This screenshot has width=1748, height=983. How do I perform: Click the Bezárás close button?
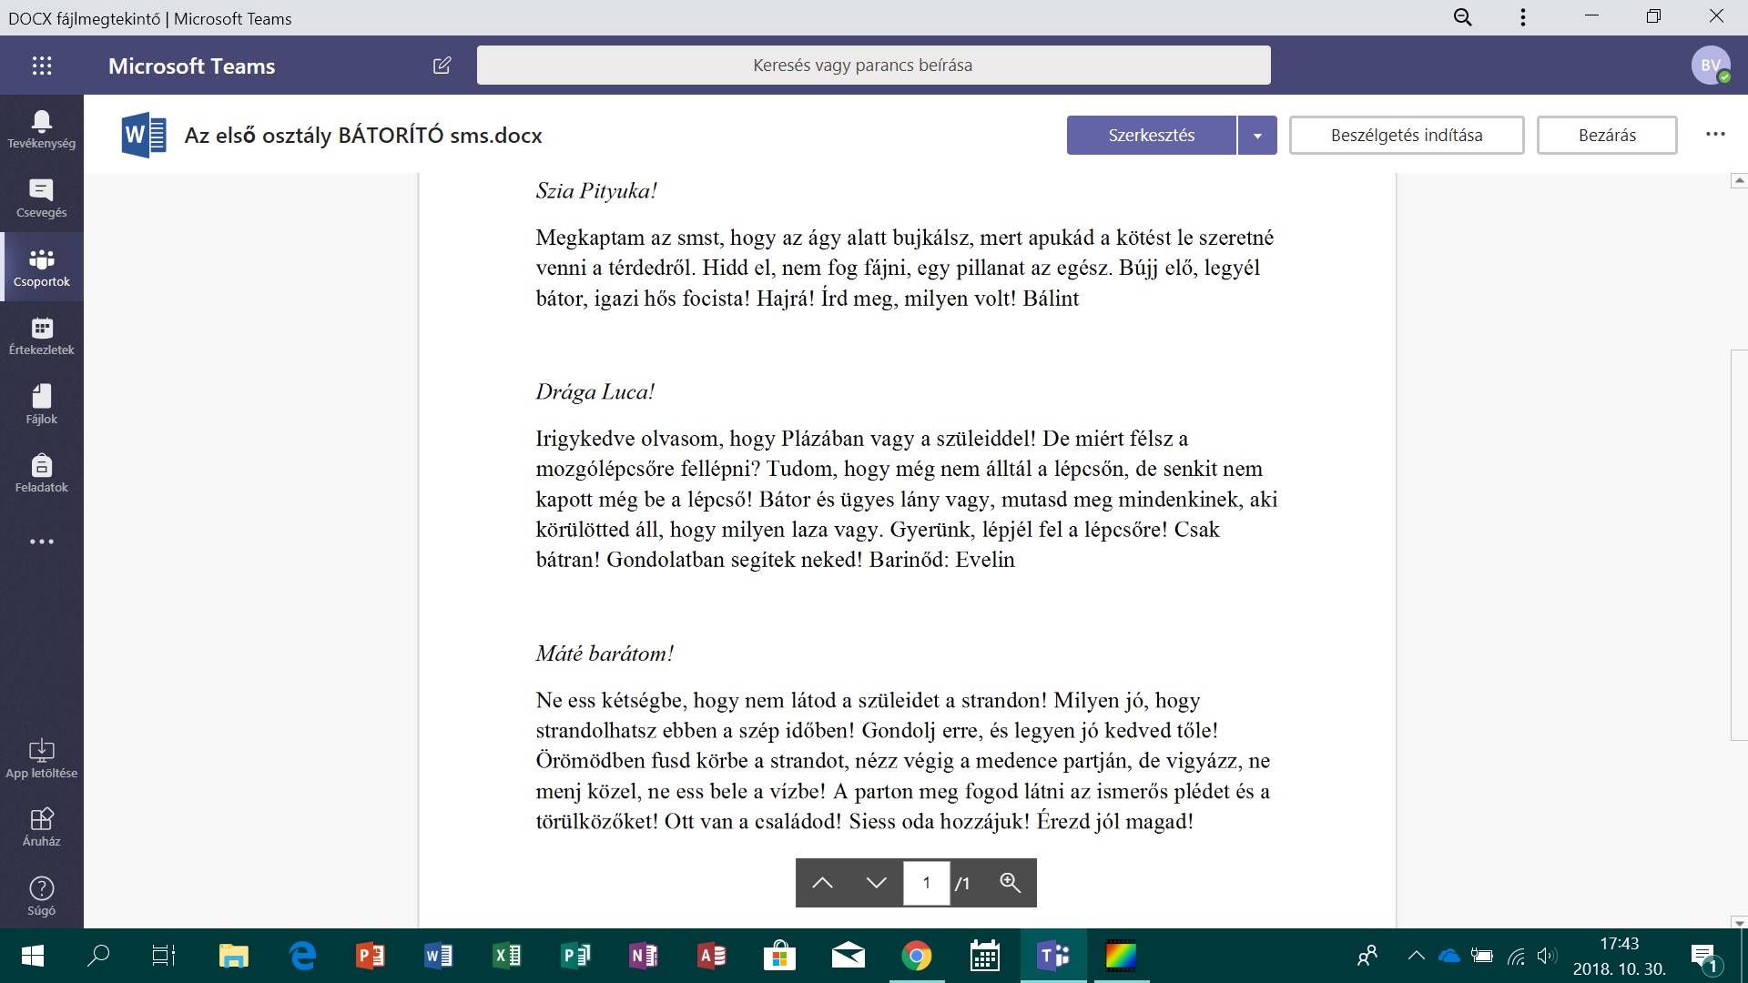[1607, 136]
